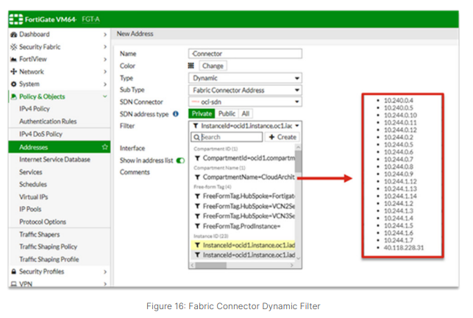Click the CompartmentId filter funnel icon

coord(197,158)
